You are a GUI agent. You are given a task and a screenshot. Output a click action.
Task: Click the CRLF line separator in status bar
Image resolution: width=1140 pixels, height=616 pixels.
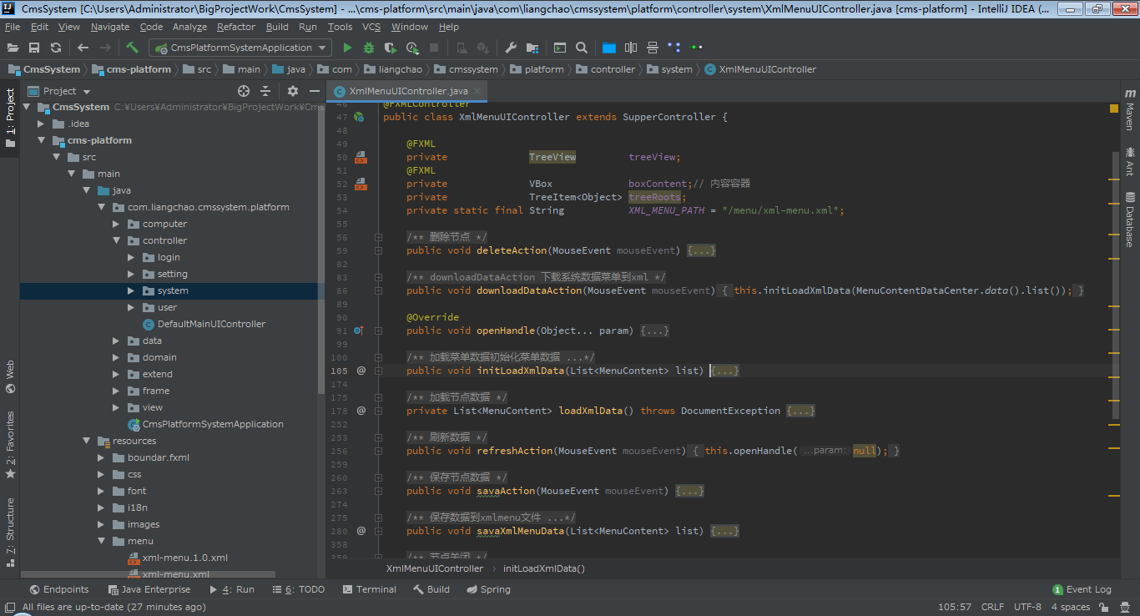[992, 607]
